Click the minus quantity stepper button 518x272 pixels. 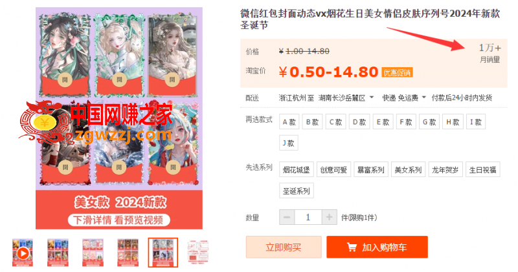coord(287,217)
